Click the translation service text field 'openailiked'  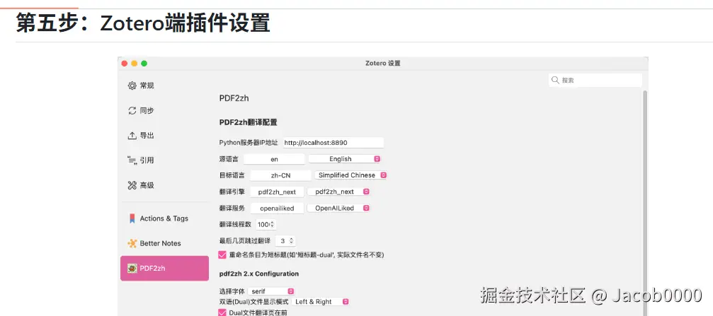(x=277, y=208)
